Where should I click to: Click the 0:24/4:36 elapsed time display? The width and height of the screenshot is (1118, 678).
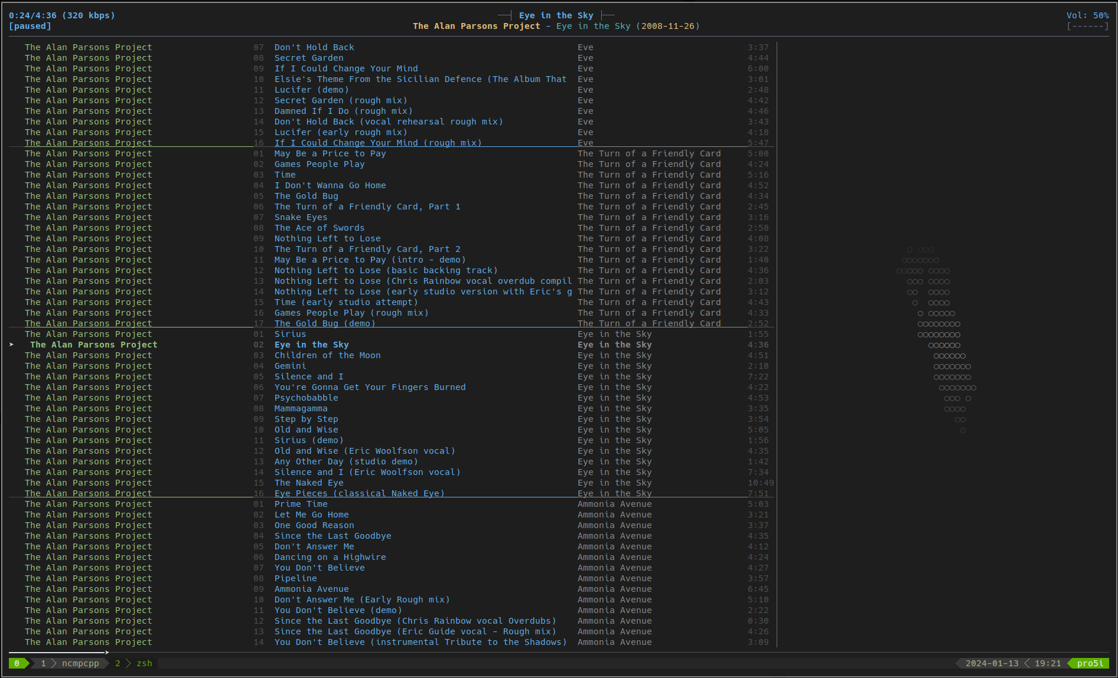point(32,15)
